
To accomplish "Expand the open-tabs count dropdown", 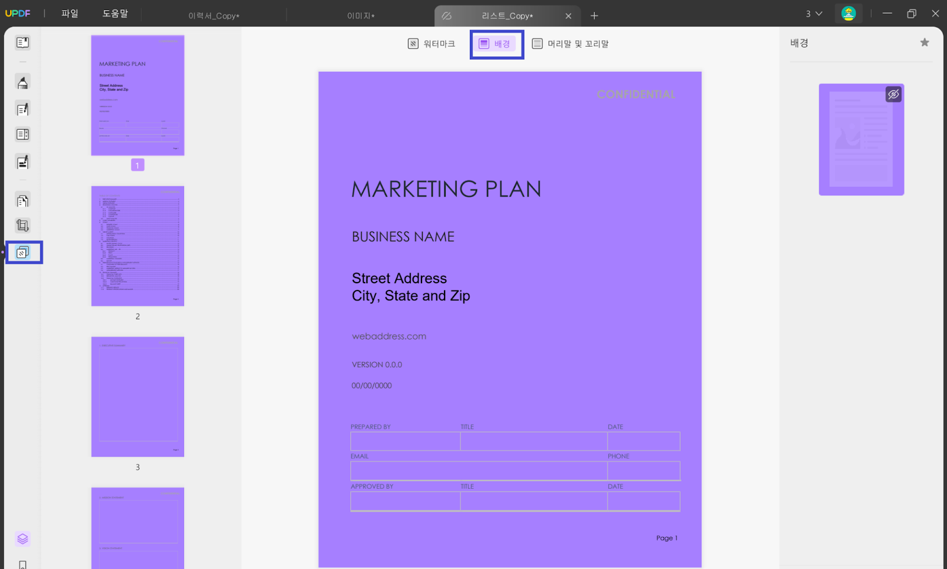I will [x=814, y=14].
